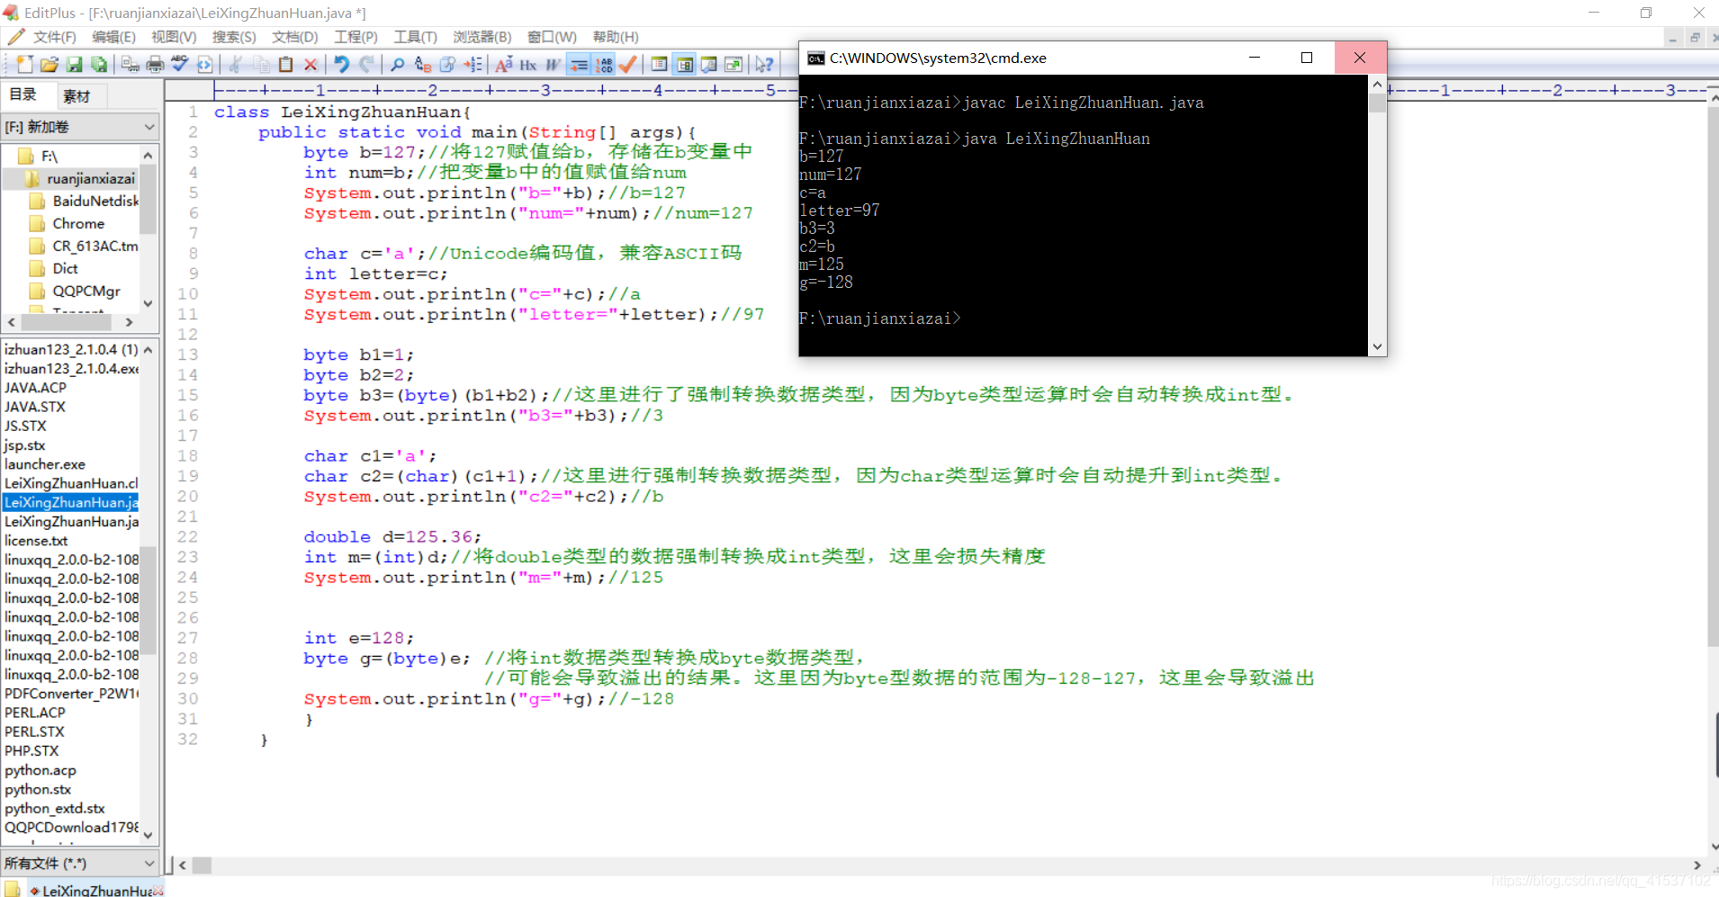Save the file with the floppy disk icon
The image size is (1719, 897).
click(x=74, y=64)
